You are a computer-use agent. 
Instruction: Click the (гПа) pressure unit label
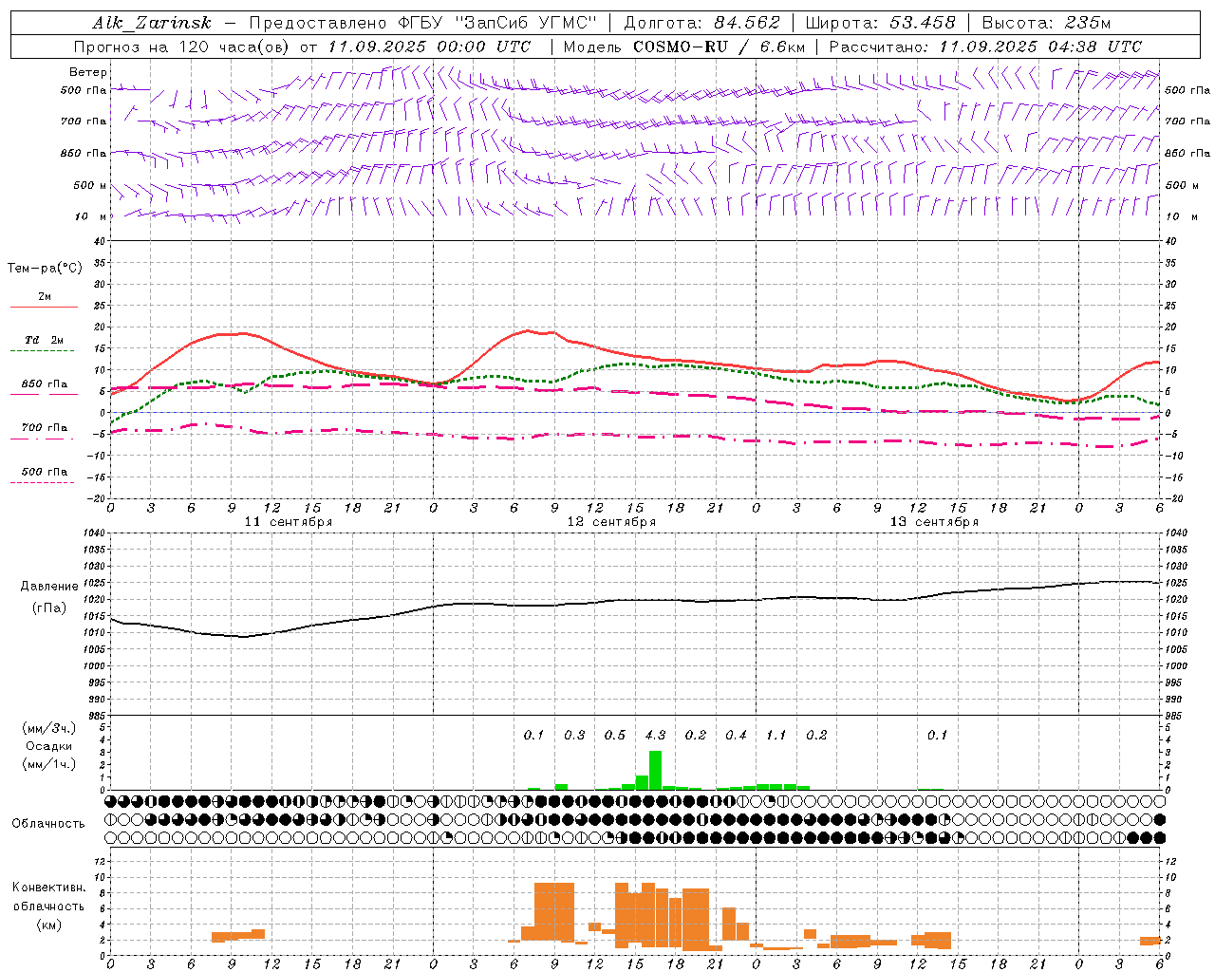coord(49,608)
